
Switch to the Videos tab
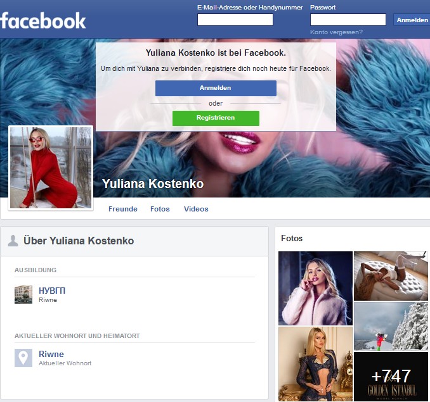(x=196, y=209)
